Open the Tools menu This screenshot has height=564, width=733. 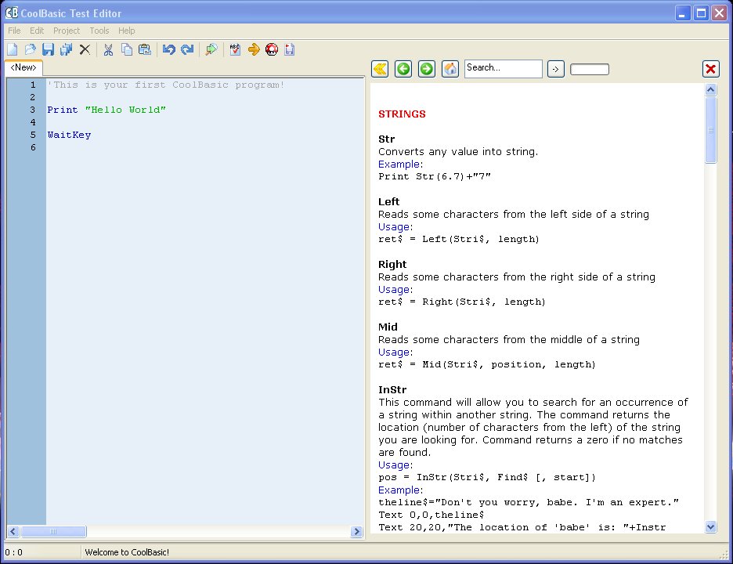point(99,31)
